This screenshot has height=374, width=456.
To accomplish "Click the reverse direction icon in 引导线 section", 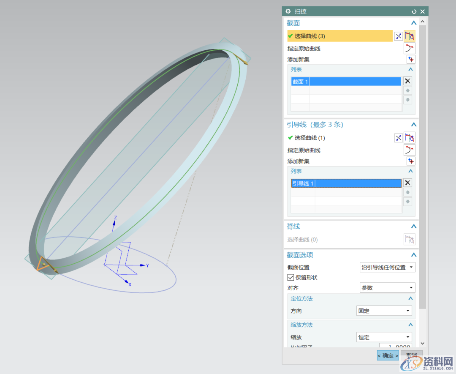I will 398,138.
